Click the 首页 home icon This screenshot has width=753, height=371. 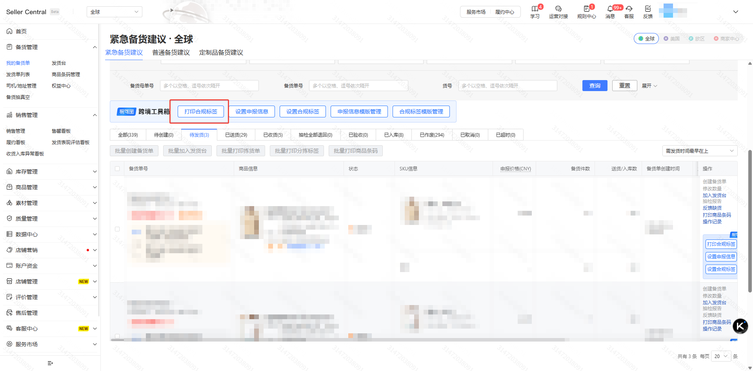click(x=9, y=31)
